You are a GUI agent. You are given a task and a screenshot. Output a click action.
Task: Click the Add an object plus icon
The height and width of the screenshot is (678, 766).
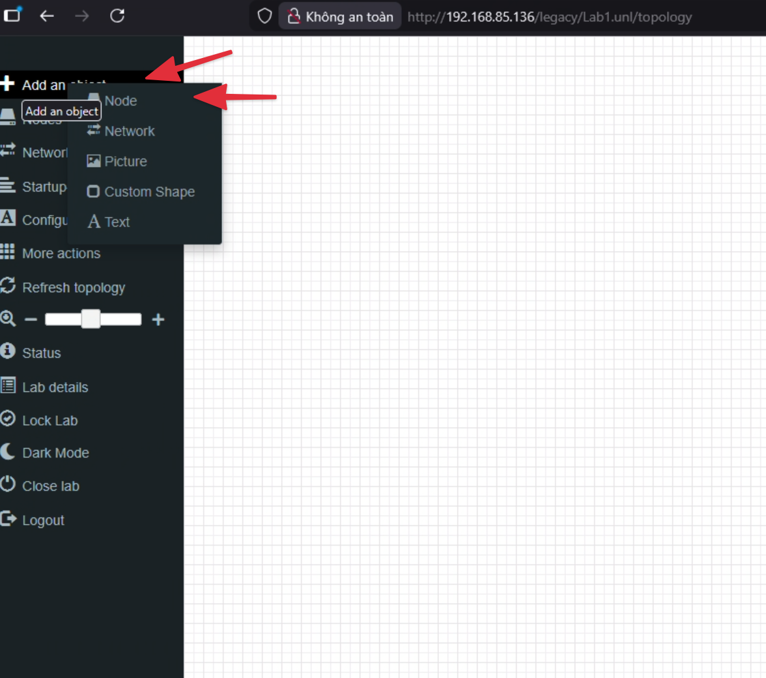point(8,84)
